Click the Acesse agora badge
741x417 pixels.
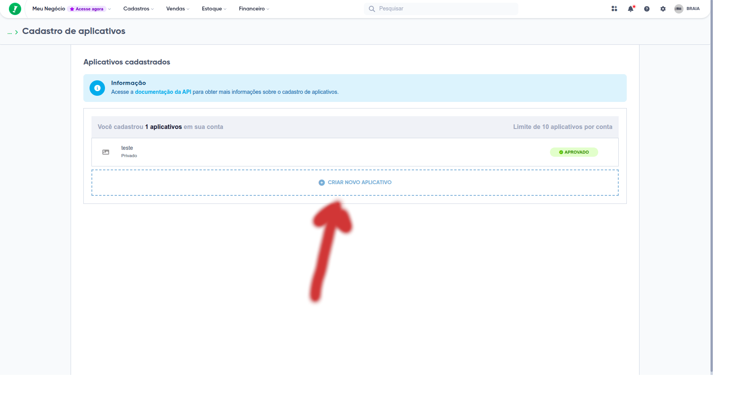(x=87, y=9)
